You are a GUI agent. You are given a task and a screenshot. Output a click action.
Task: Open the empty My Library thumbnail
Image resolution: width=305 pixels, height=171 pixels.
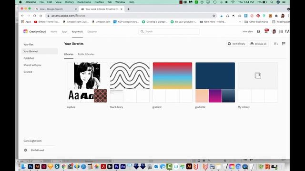point(258,76)
